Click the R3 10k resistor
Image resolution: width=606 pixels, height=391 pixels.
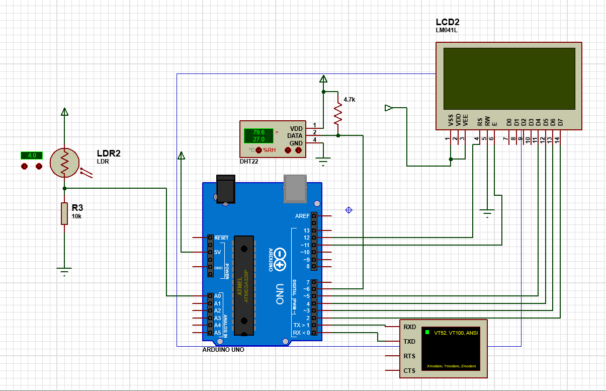(64, 213)
